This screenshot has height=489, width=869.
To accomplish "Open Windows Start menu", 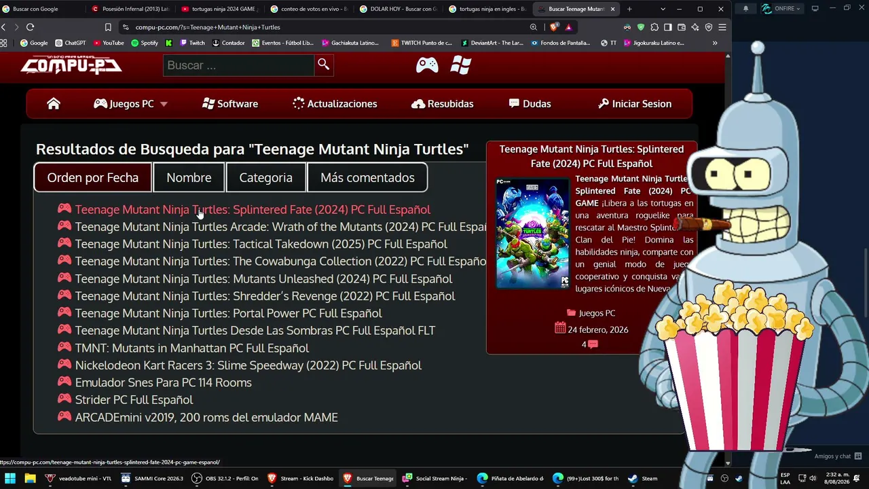I will point(10,478).
